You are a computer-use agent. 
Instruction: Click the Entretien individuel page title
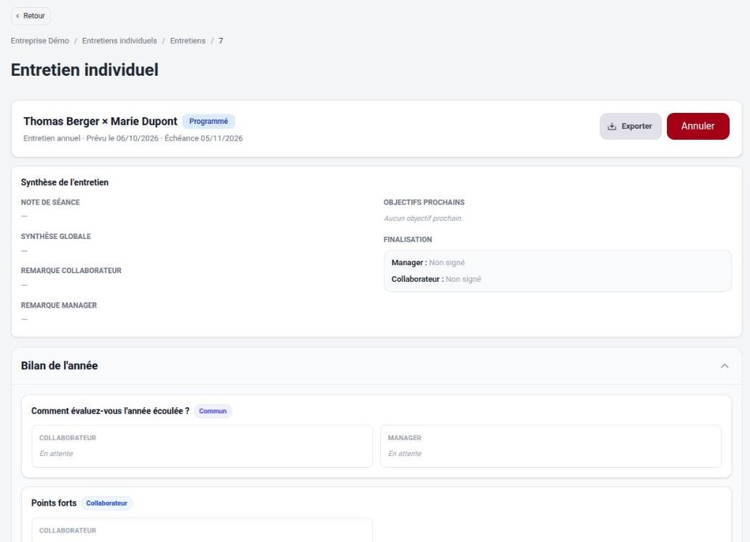click(84, 70)
